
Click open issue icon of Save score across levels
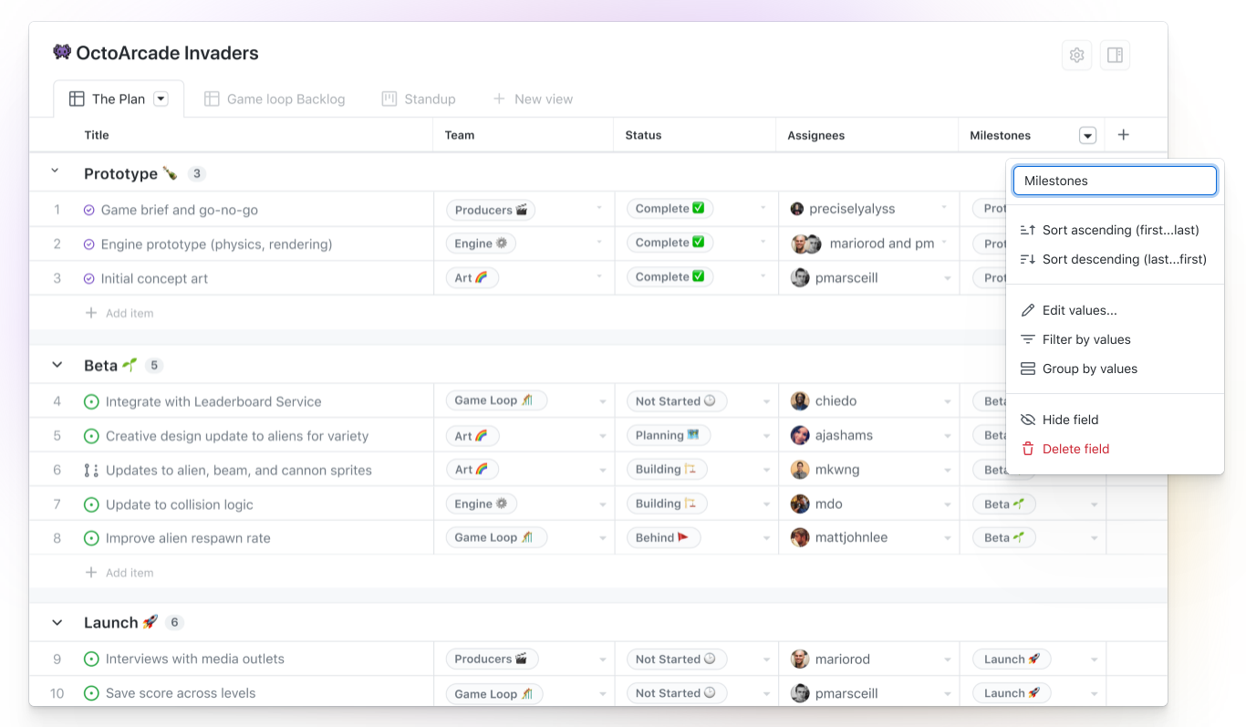tap(91, 693)
